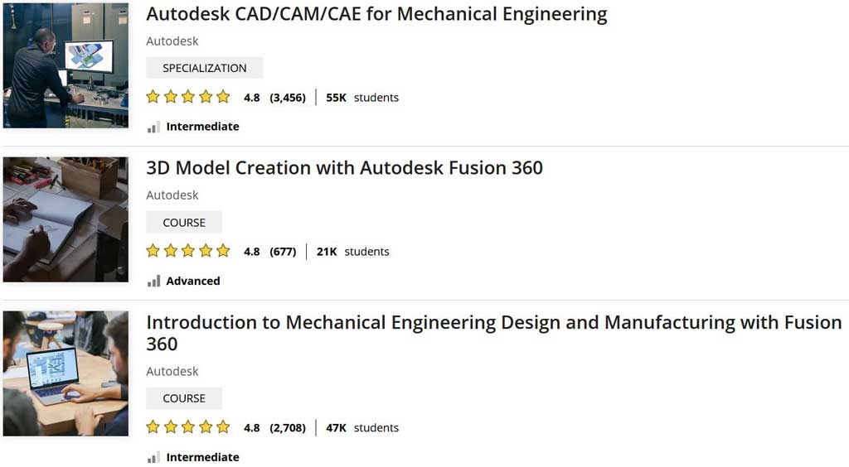Click the Advanced level bars icon
Screen dimensions: 849x467
(153, 282)
